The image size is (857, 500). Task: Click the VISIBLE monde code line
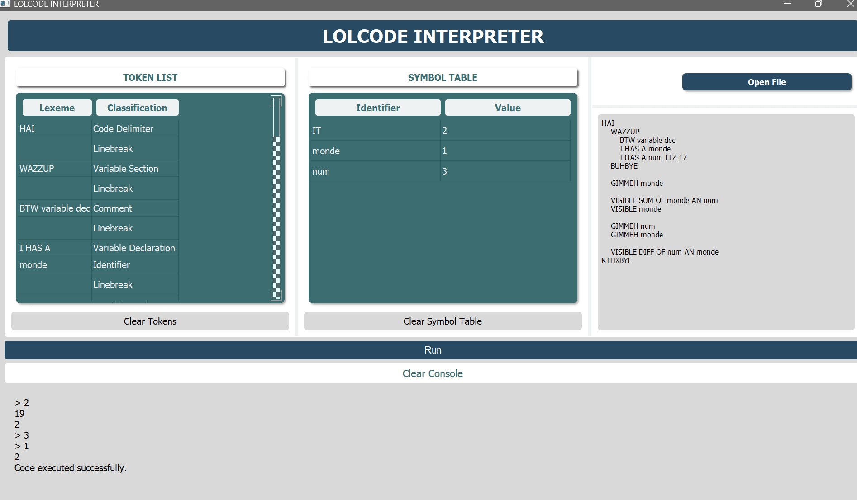pos(636,209)
